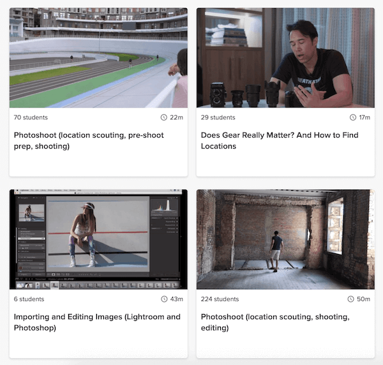
Task: Click the 43m duration text
Action: (x=177, y=299)
